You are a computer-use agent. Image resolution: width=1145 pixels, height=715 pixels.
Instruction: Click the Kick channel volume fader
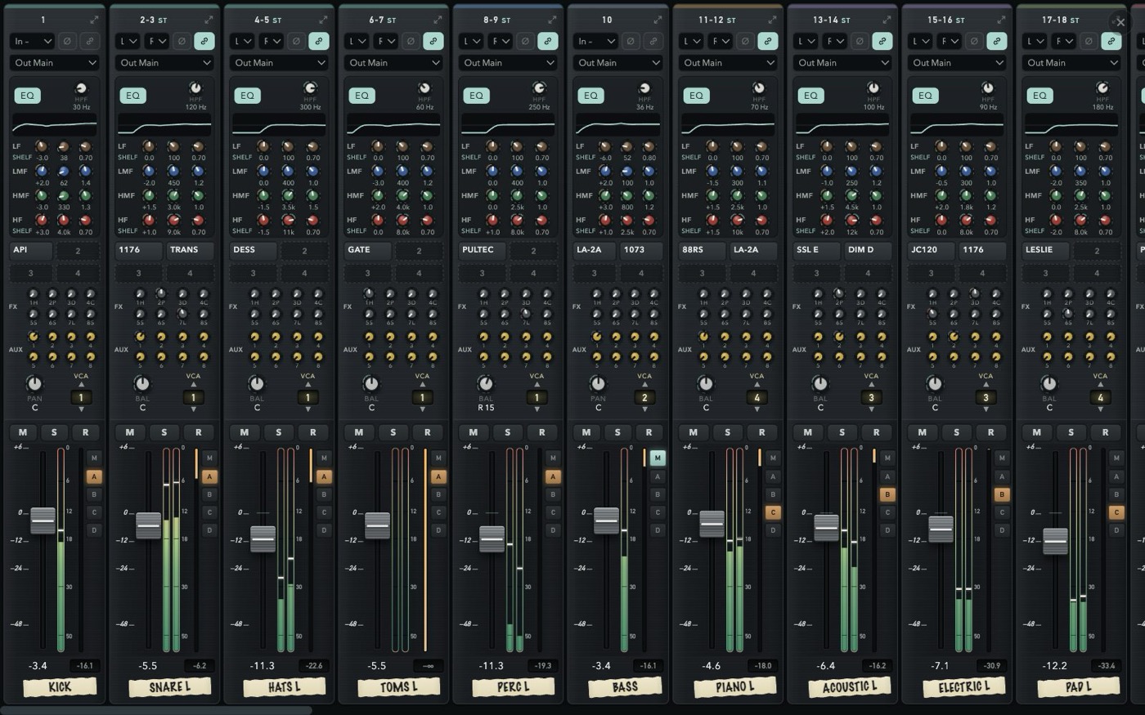[x=43, y=520]
